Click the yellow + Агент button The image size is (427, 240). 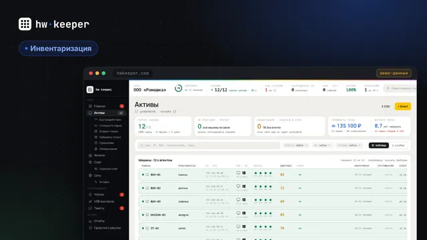click(403, 107)
